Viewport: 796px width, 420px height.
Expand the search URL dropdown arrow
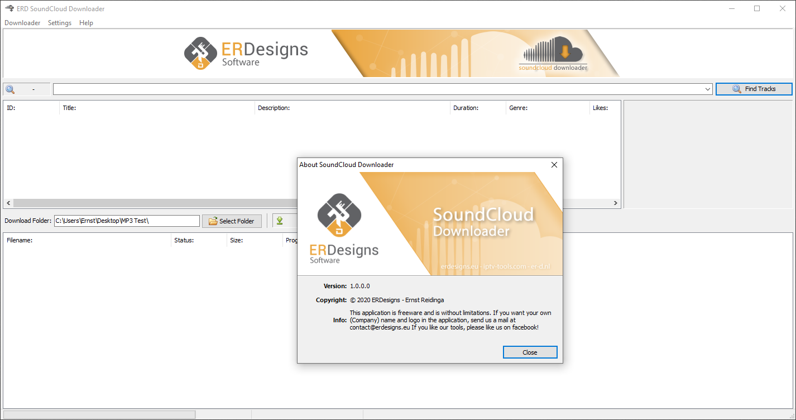click(708, 89)
